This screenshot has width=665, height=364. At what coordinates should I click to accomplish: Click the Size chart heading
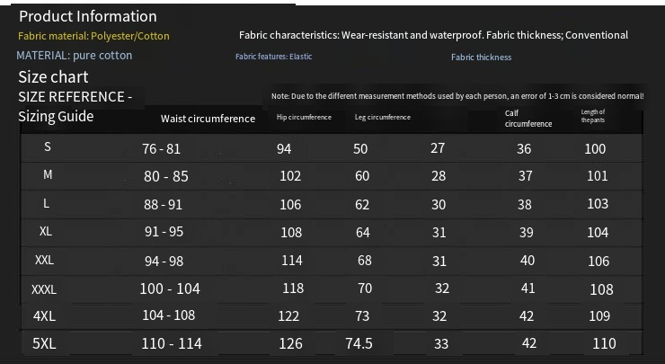pos(53,77)
